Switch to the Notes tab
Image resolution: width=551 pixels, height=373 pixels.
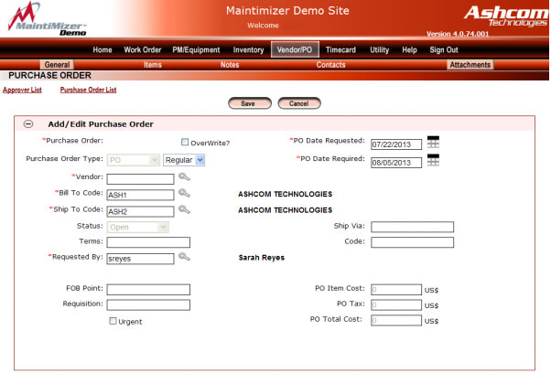pyautogui.click(x=230, y=65)
